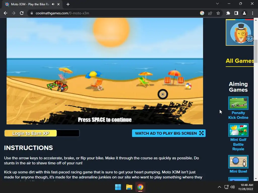
Task: Go back to the previous page
Action: click(6, 13)
